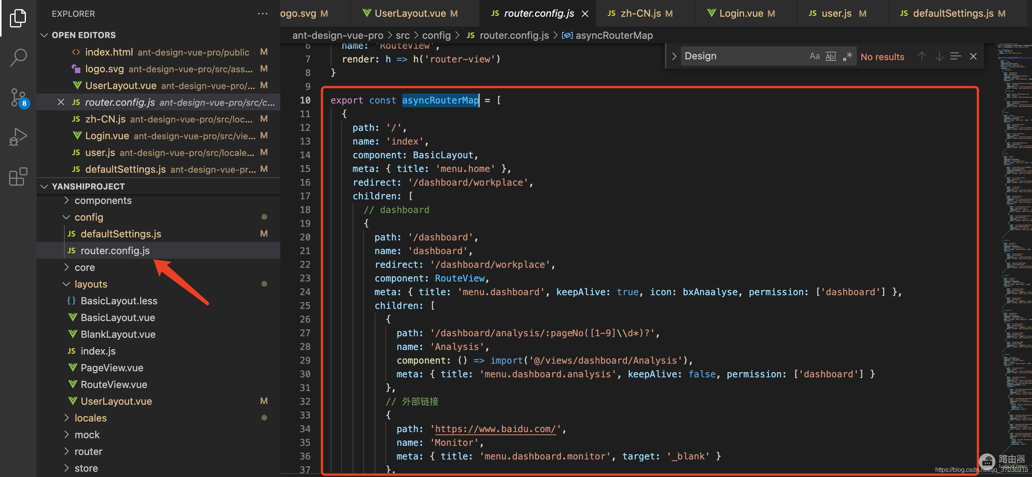
Task: Click the editor minimap
Action: click(x=1014, y=256)
